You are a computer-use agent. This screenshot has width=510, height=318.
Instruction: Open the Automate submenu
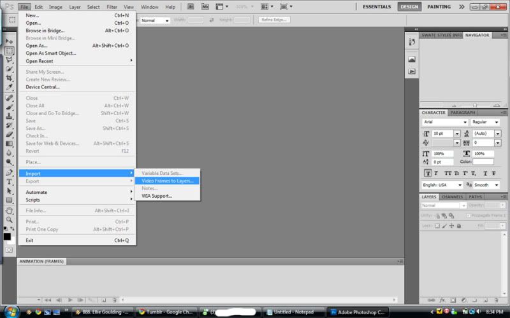(77, 192)
